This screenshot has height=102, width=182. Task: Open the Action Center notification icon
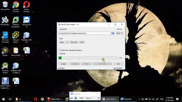177,99
